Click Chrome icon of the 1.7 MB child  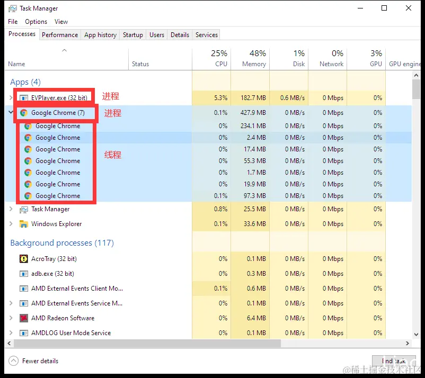coord(28,173)
